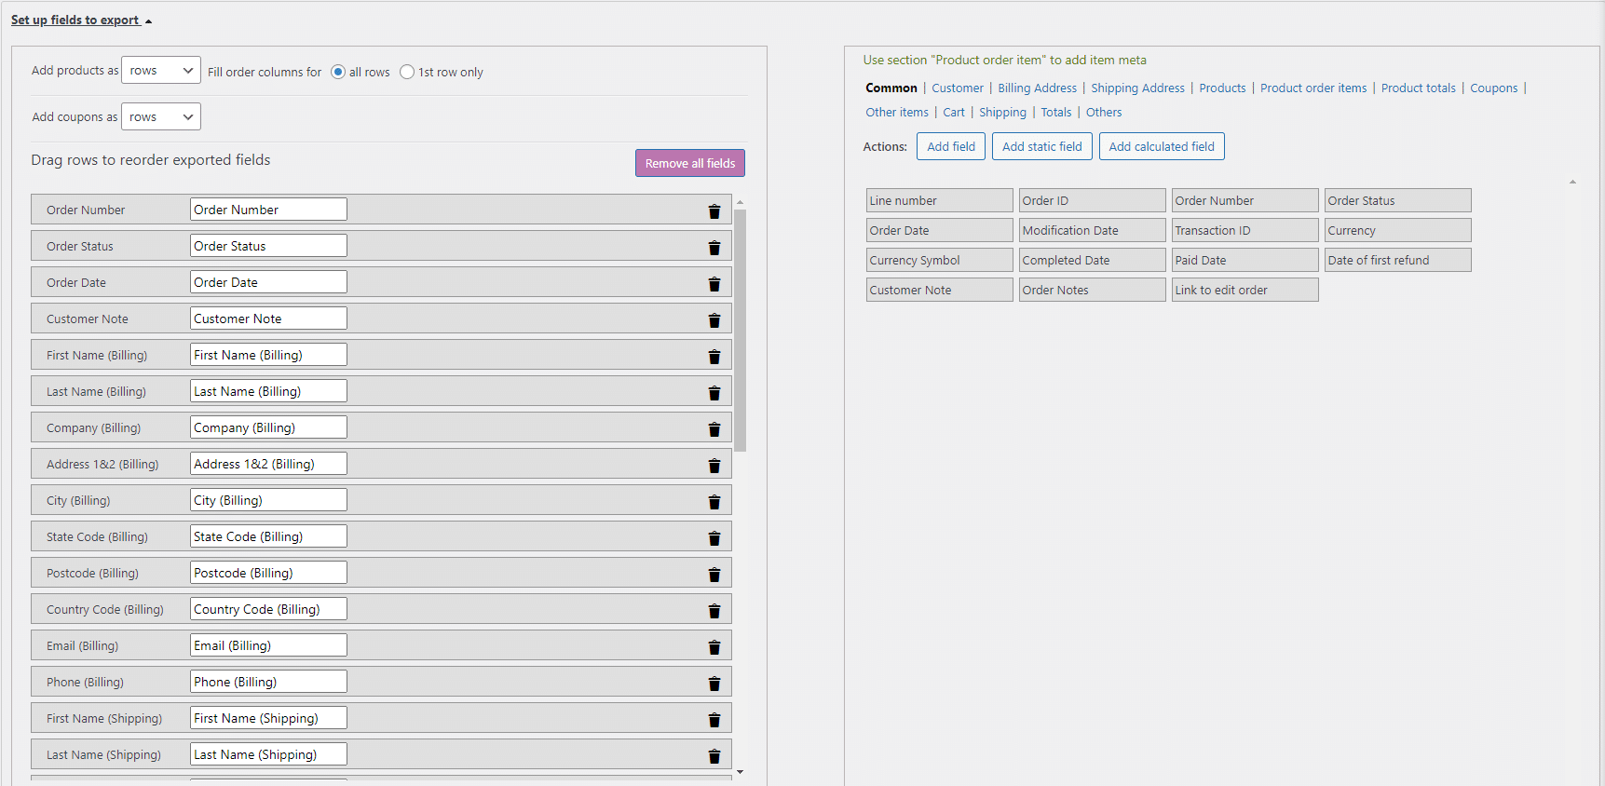Open the 'Add coupons as' dropdown
Viewport: 1605px width, 786px height.
pos(161,116)
